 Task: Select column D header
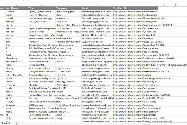pos(68,5)
